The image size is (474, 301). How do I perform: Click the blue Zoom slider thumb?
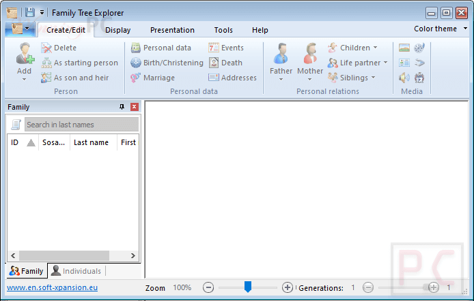pyautogui.click(x=248, y=287)
